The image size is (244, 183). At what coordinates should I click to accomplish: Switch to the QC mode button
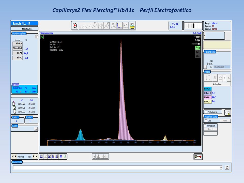[198, 56]
